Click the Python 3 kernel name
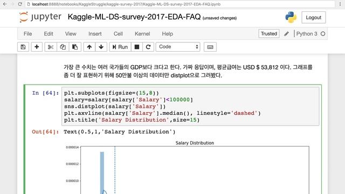The width and height of the screenshot is (345, 194). (x=307, y=34)
